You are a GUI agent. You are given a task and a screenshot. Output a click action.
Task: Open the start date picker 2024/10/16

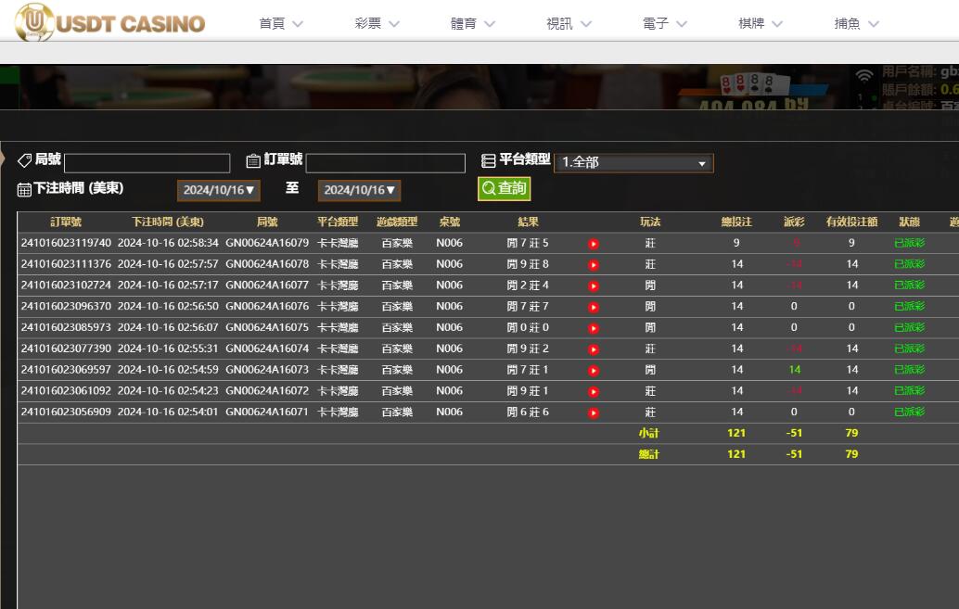click(x=219, y=190)
